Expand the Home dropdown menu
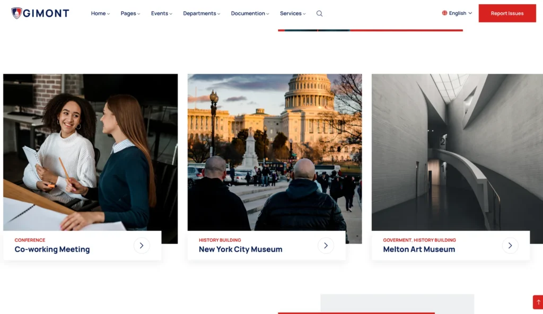 (x=100, y=14)
